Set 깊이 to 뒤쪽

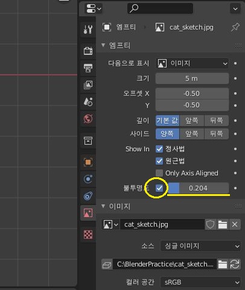tap(217, 121)
